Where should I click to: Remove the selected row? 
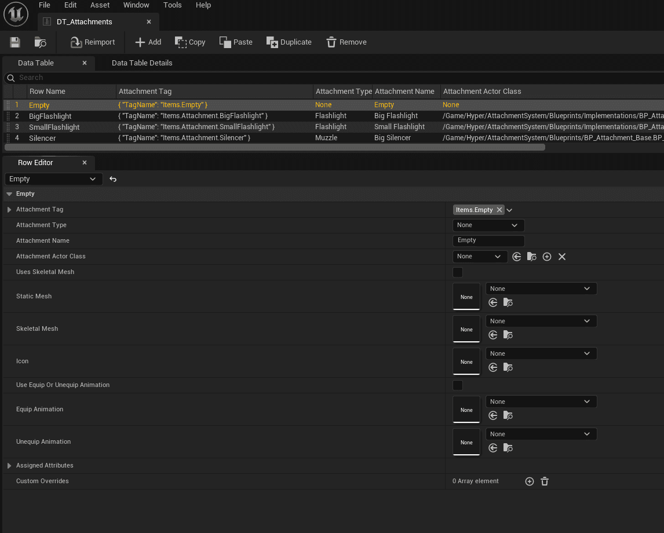[x=346, y=42]
